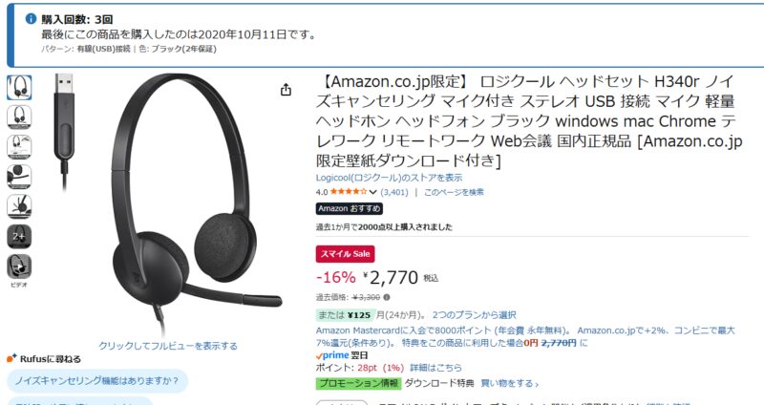764x405 pixels.
Task: Click the prime logo near 翌日
Action: [332, 355]
